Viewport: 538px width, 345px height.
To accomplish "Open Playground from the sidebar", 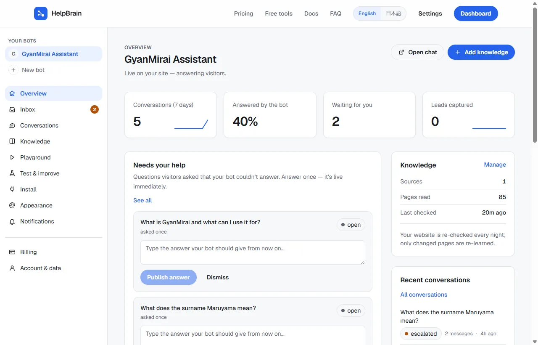I will click(x=53, y=157).
